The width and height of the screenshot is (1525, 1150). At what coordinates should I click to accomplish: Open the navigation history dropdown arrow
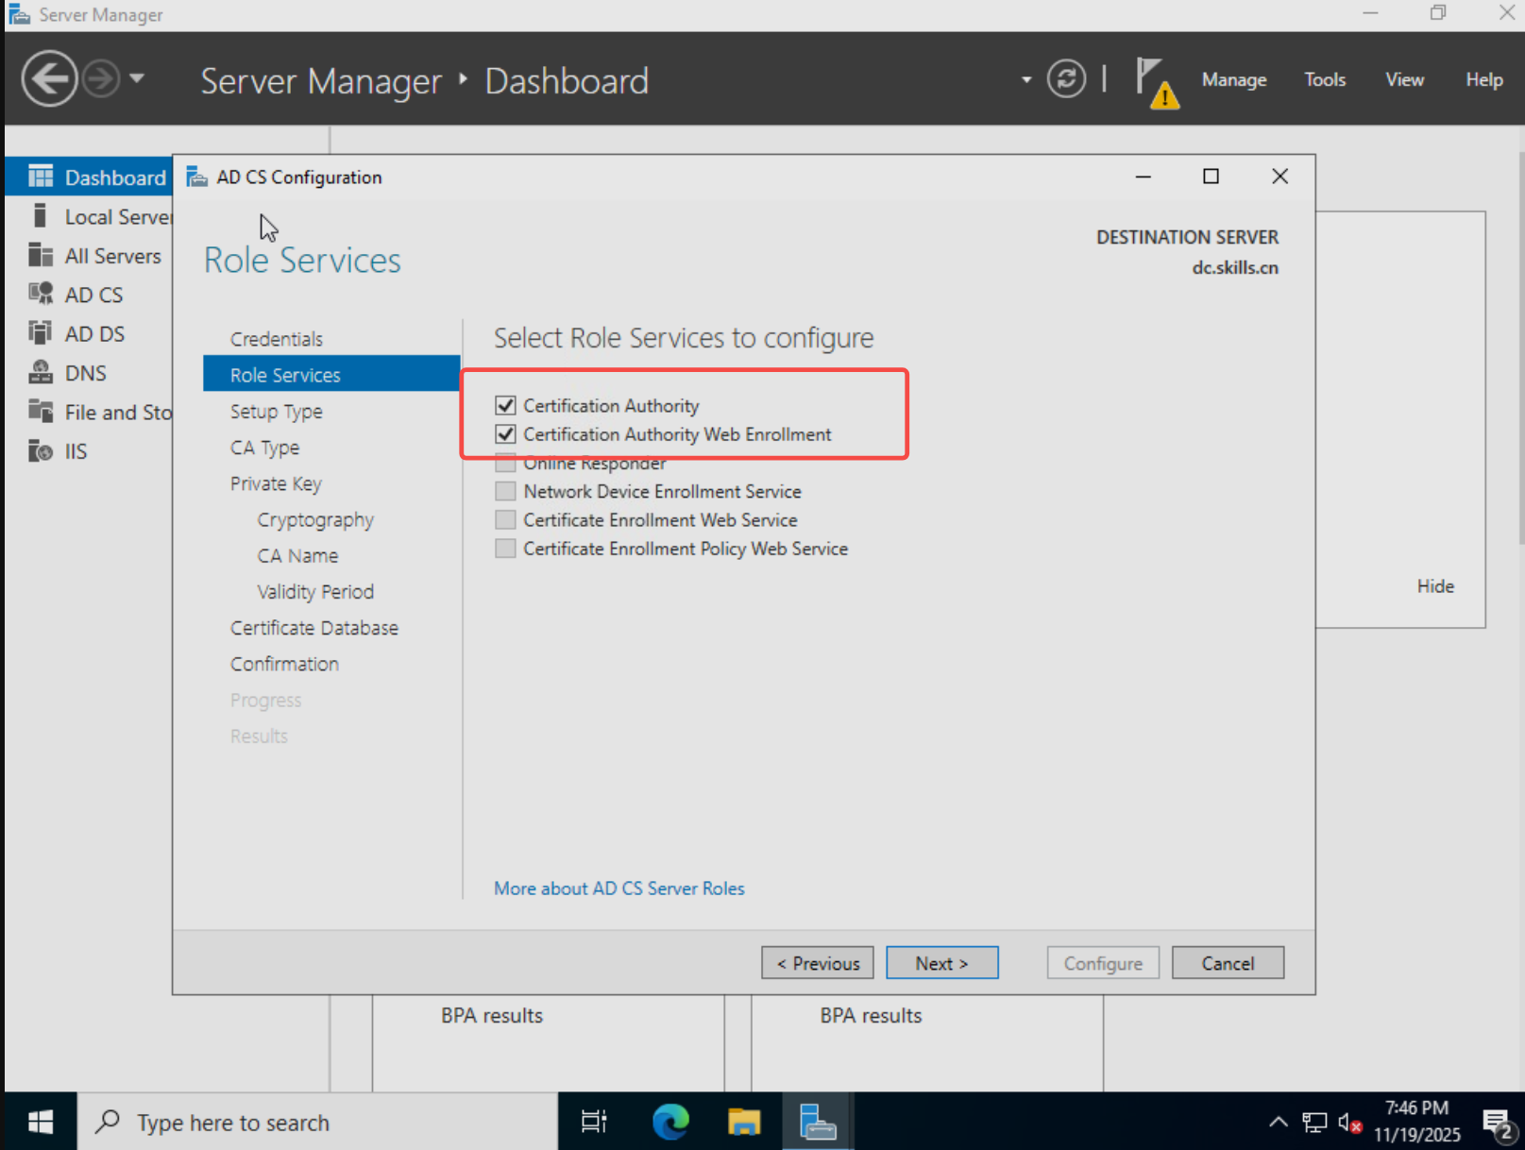click(x=137, y=78)
